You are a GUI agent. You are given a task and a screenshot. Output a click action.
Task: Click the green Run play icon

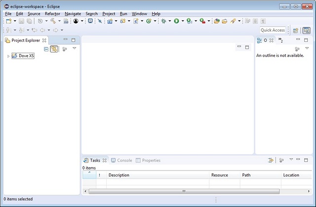click(177, 21)
